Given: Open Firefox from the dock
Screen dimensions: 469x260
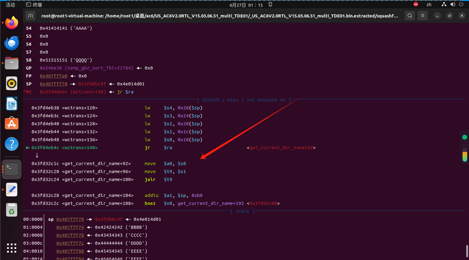Looking at the screenshot, I should tap(12, 23).
